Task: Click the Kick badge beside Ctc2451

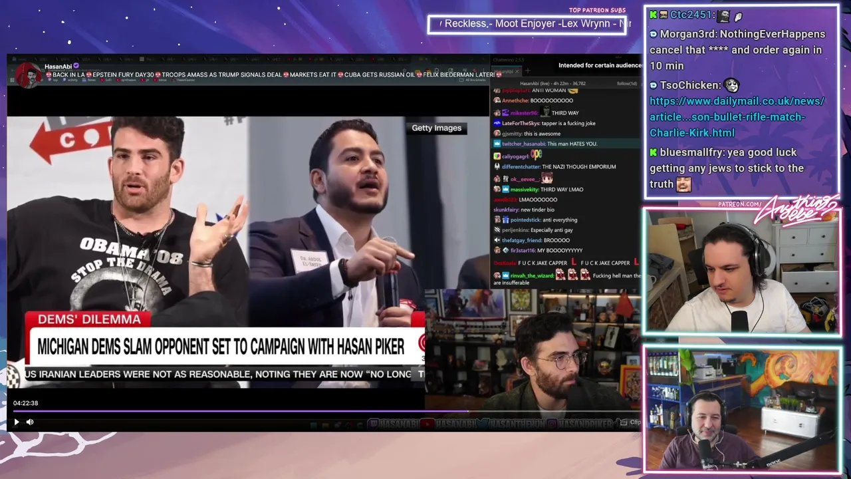Action: pyautogui.click(x=654, y=15)
